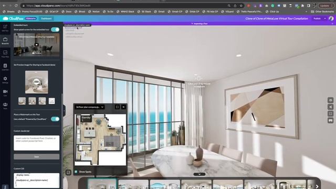
Task: Select the sixth scene in thumbnail strip
Action: click(259, 184)
